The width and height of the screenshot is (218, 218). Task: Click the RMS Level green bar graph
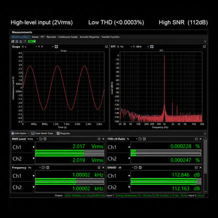click(70, 153)
